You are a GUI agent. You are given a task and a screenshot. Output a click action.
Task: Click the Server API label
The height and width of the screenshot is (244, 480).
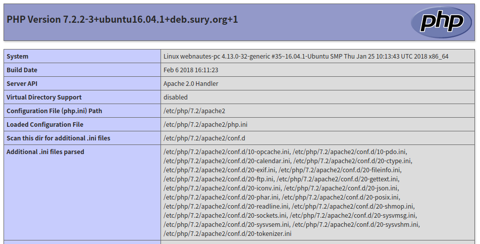22,83
